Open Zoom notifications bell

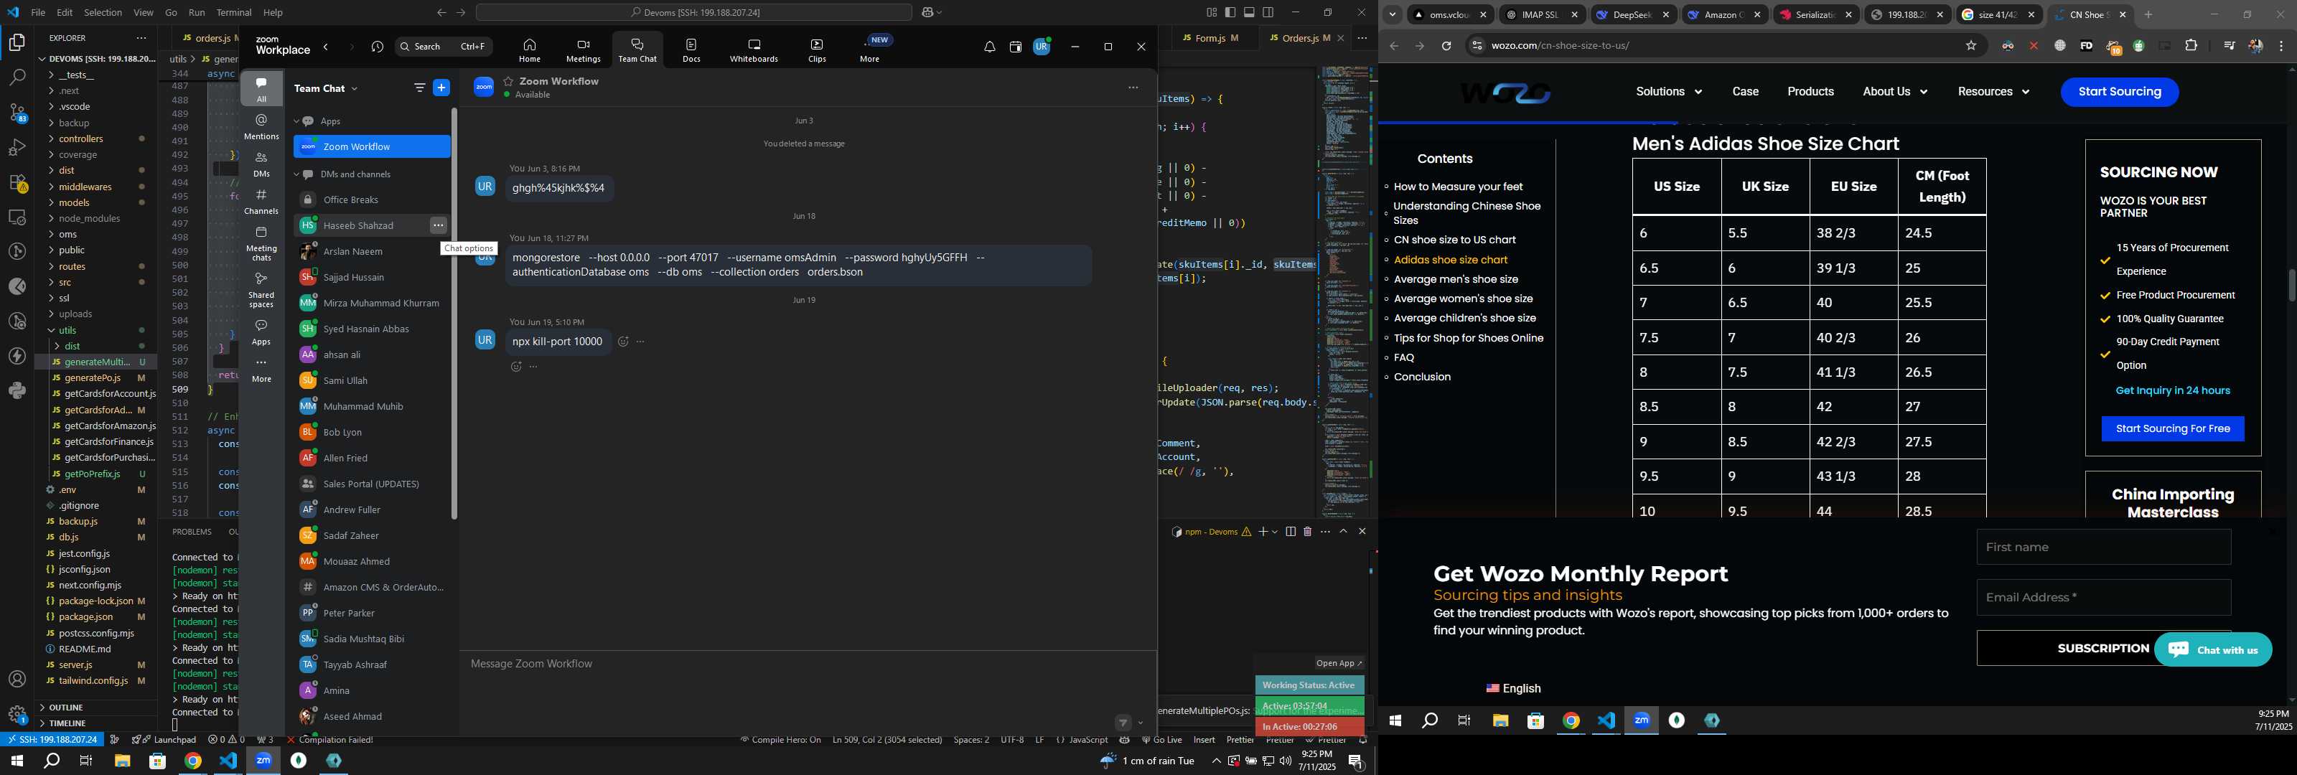coord(990,47)
